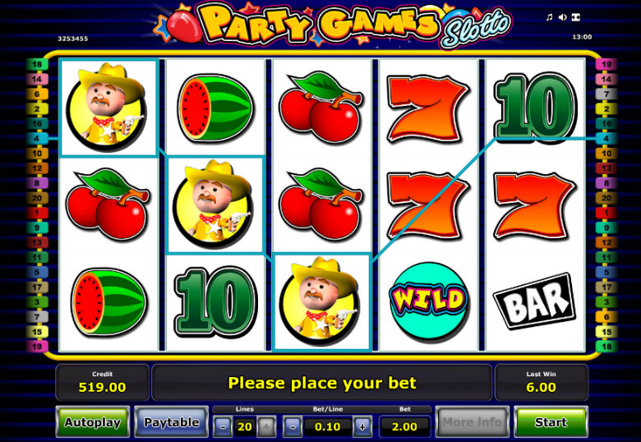Screen dimensions: 641x442
Task: Increase Lines with the plus button
Action: 266,427
